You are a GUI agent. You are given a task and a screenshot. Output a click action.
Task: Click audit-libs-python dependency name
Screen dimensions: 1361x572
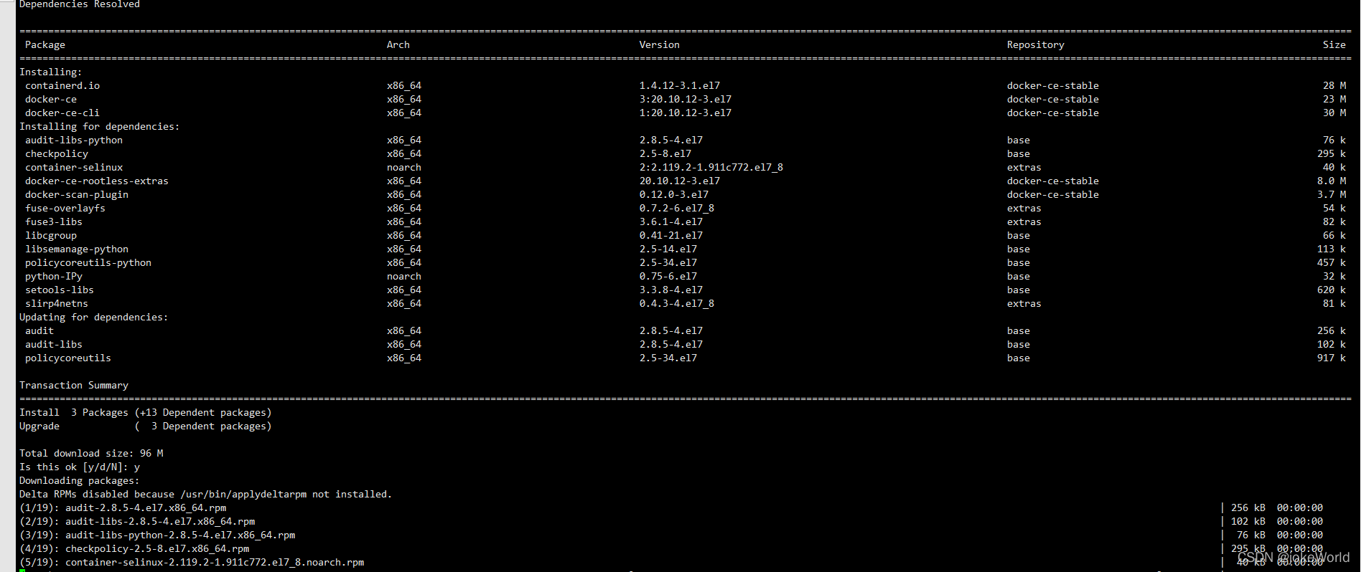tap(74, 140)
